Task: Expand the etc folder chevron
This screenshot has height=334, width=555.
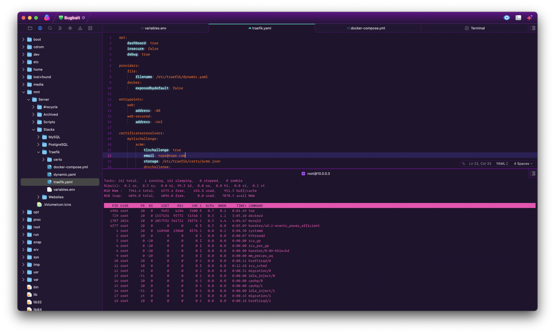Action: point(23,62)
